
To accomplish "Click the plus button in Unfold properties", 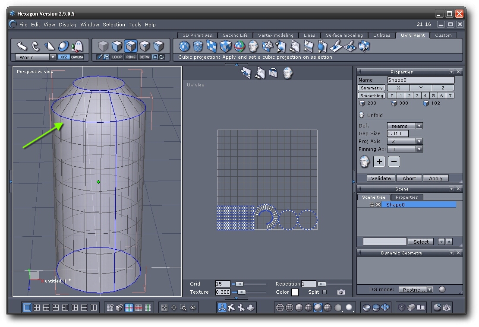I will [379, 162].
